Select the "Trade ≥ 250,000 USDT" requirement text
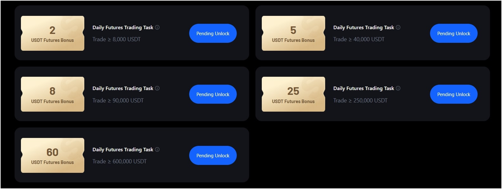502x189 pixels. click(x=360, y=101)
